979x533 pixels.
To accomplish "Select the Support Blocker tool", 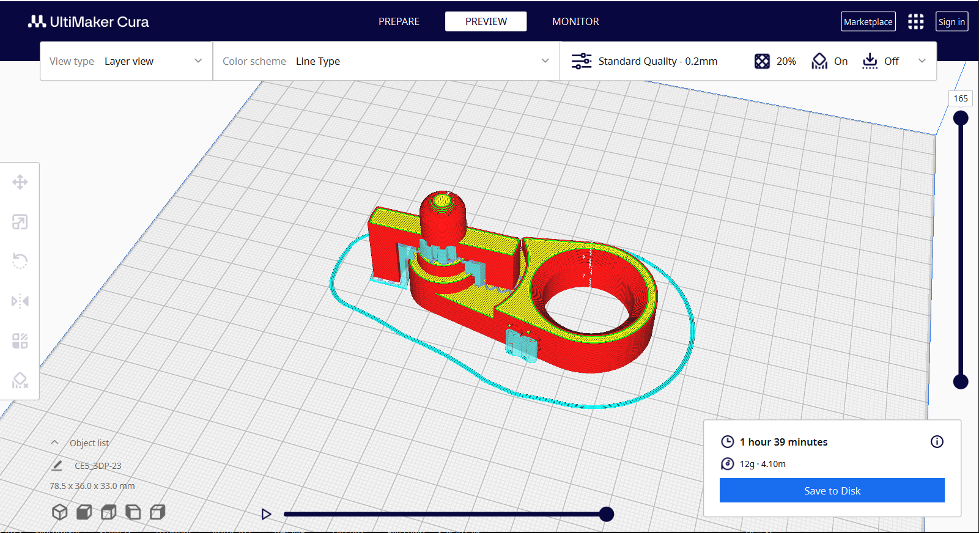I will (20, 380).
